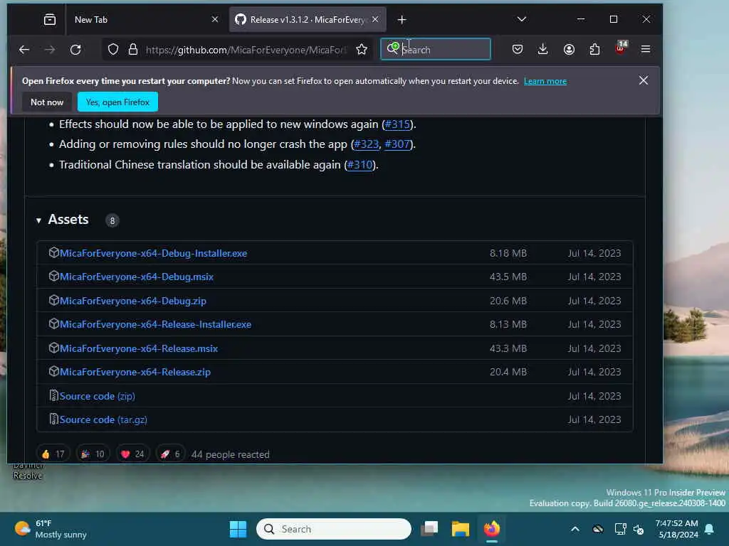The image size is (729, 546).
Task: Open uBlock extension with 14 badge
Action: tap(621, 48)
